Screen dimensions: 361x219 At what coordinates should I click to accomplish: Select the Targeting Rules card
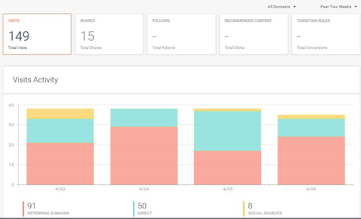[x=326, y=34]
